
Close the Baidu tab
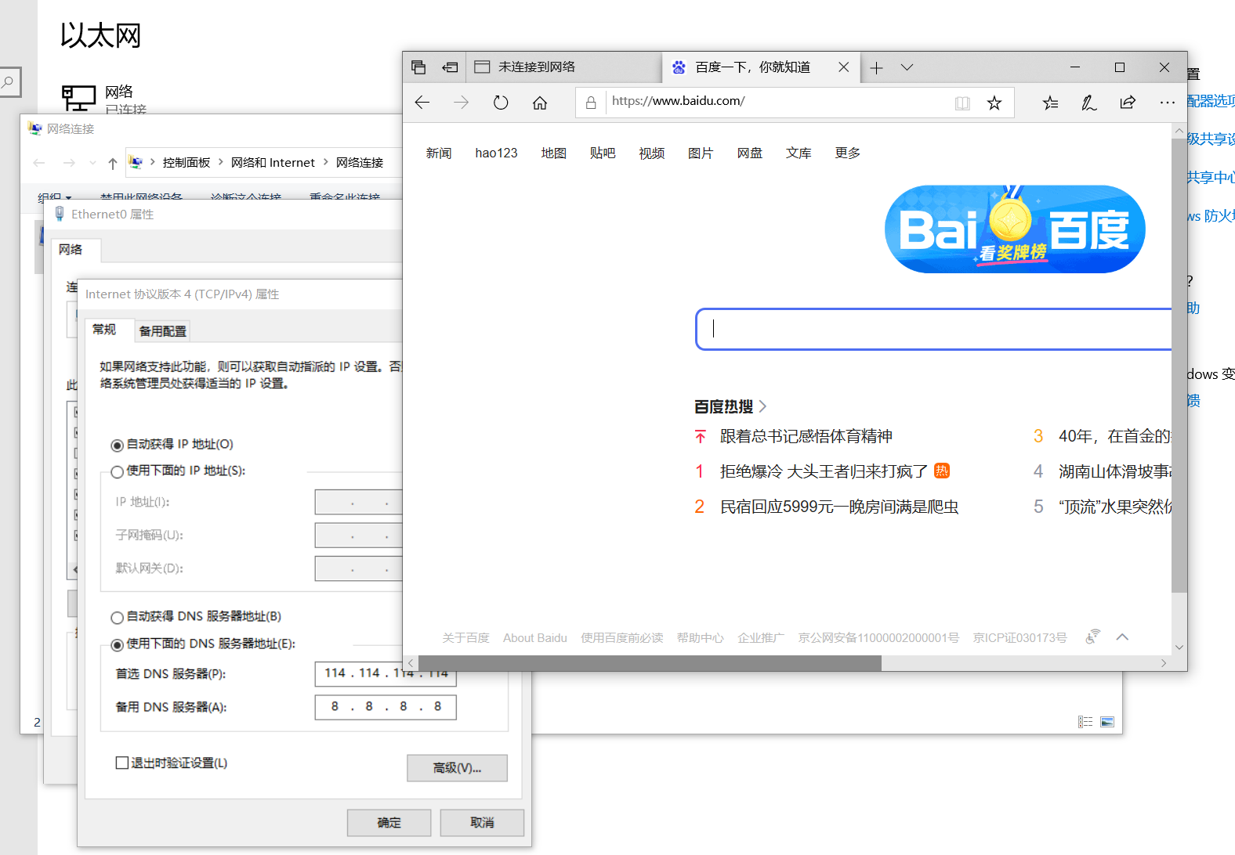[x=844, y=67]
